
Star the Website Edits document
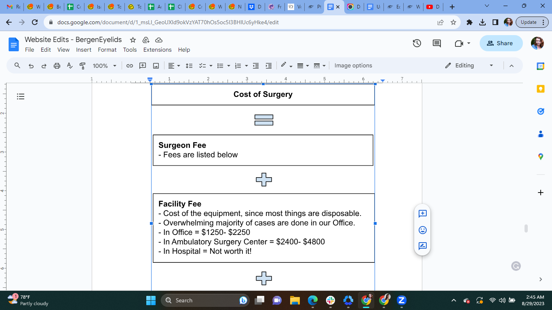coord(133,40)
